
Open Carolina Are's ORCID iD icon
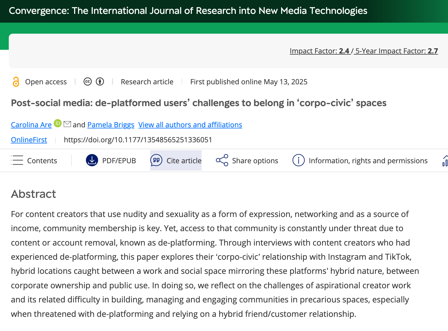58,123
